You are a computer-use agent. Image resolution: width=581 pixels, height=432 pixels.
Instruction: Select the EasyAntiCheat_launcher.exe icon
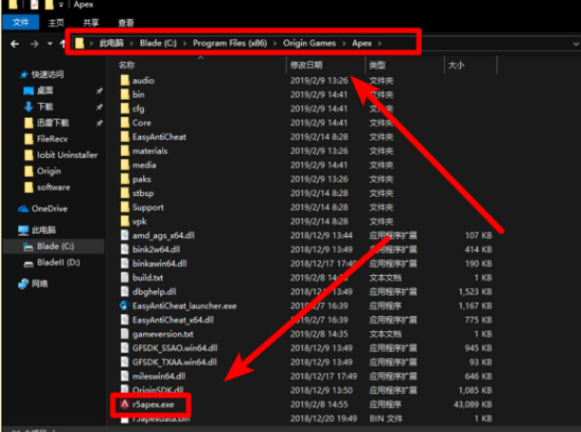(x=124, y=305)
